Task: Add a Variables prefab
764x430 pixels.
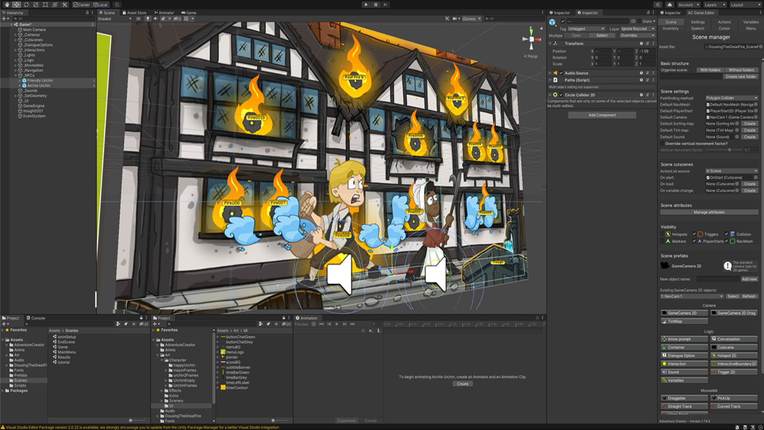Action: [x=684, y=380]
